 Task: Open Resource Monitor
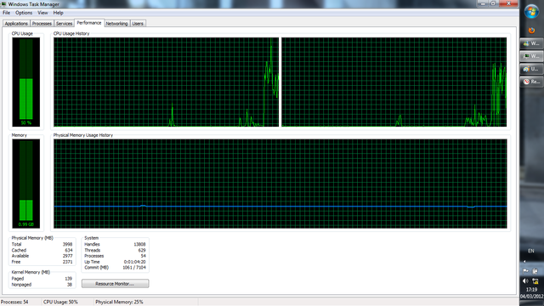(x=116, y=284)
